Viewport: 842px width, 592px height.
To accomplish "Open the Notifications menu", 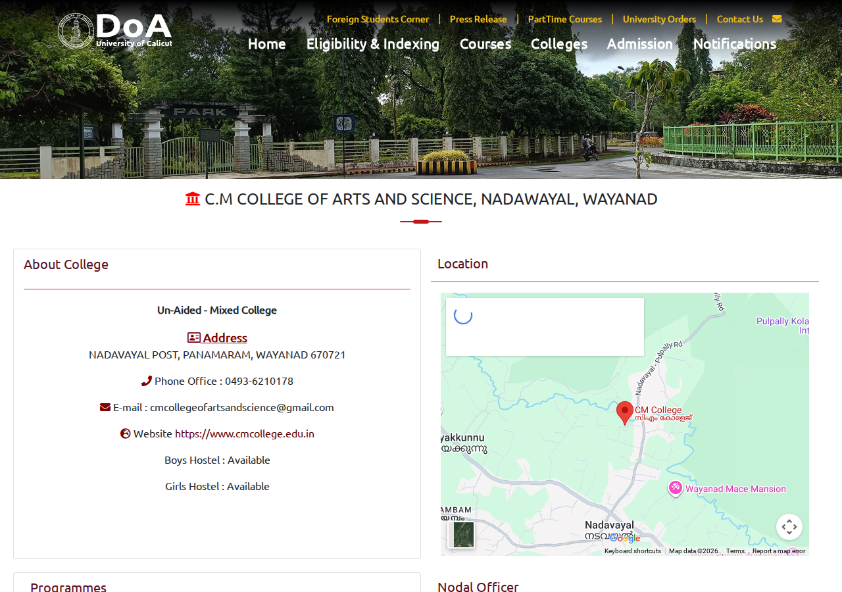I will (x=735, y=43).
